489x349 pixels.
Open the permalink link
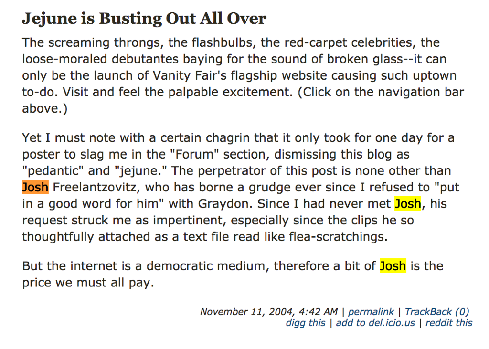(x=371, y=312)
